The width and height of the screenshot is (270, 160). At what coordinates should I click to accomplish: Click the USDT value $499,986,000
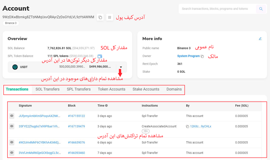point(100,67)
